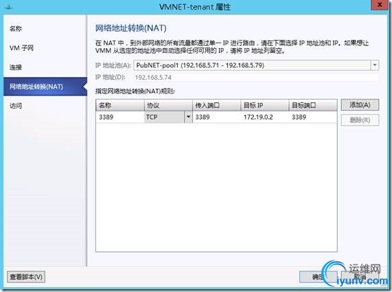Switch to VM 子网 section
Screen dimensions: 392x292
pyautogui.click(x=21, y=48)
